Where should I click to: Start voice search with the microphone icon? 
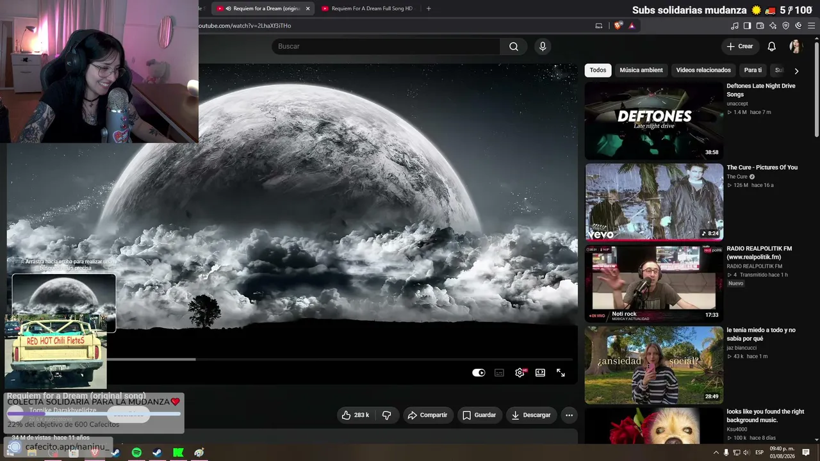click(543, 46)
